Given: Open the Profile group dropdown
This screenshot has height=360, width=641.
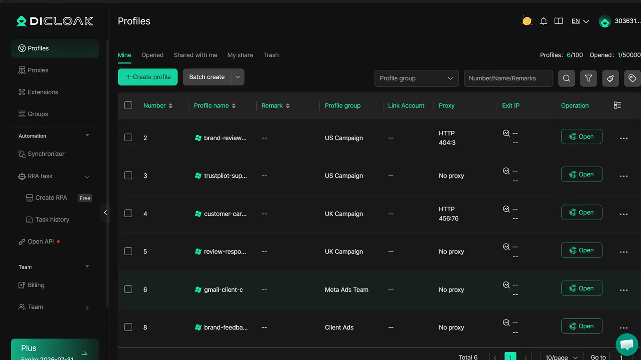Looking at the screenshot, I should coord(416,78).
